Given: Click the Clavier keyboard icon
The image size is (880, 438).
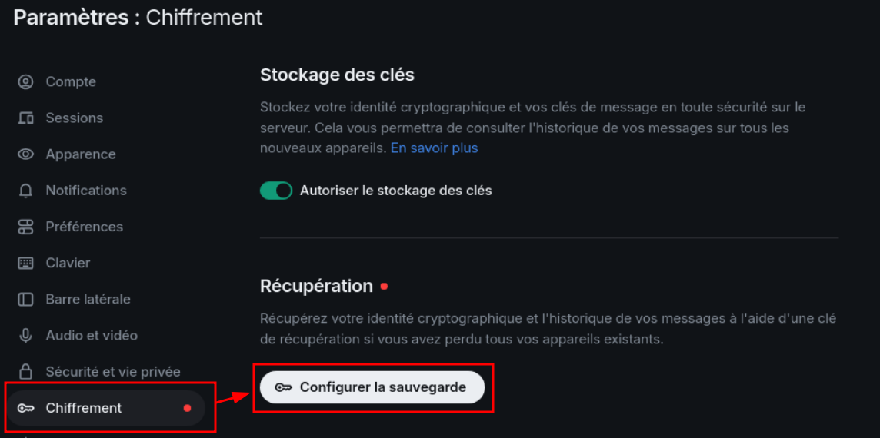Looking at the screenshot, I should pyautogui.click(x=25, y=263).
